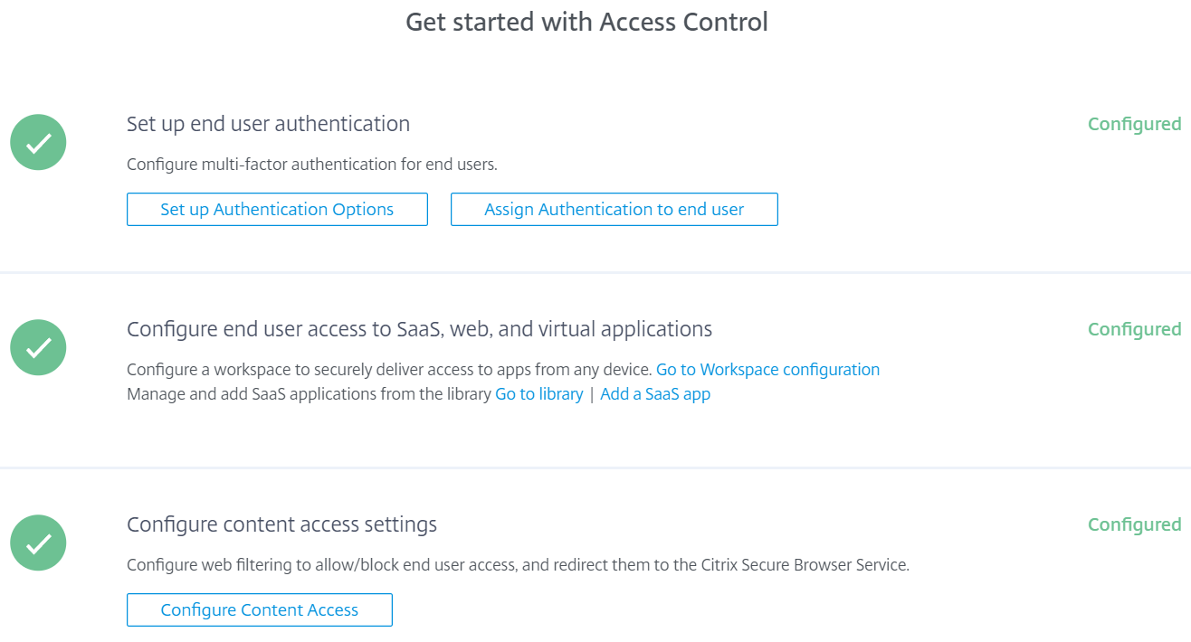Click the Manage and add SaaS applications text

click(309, 394)
